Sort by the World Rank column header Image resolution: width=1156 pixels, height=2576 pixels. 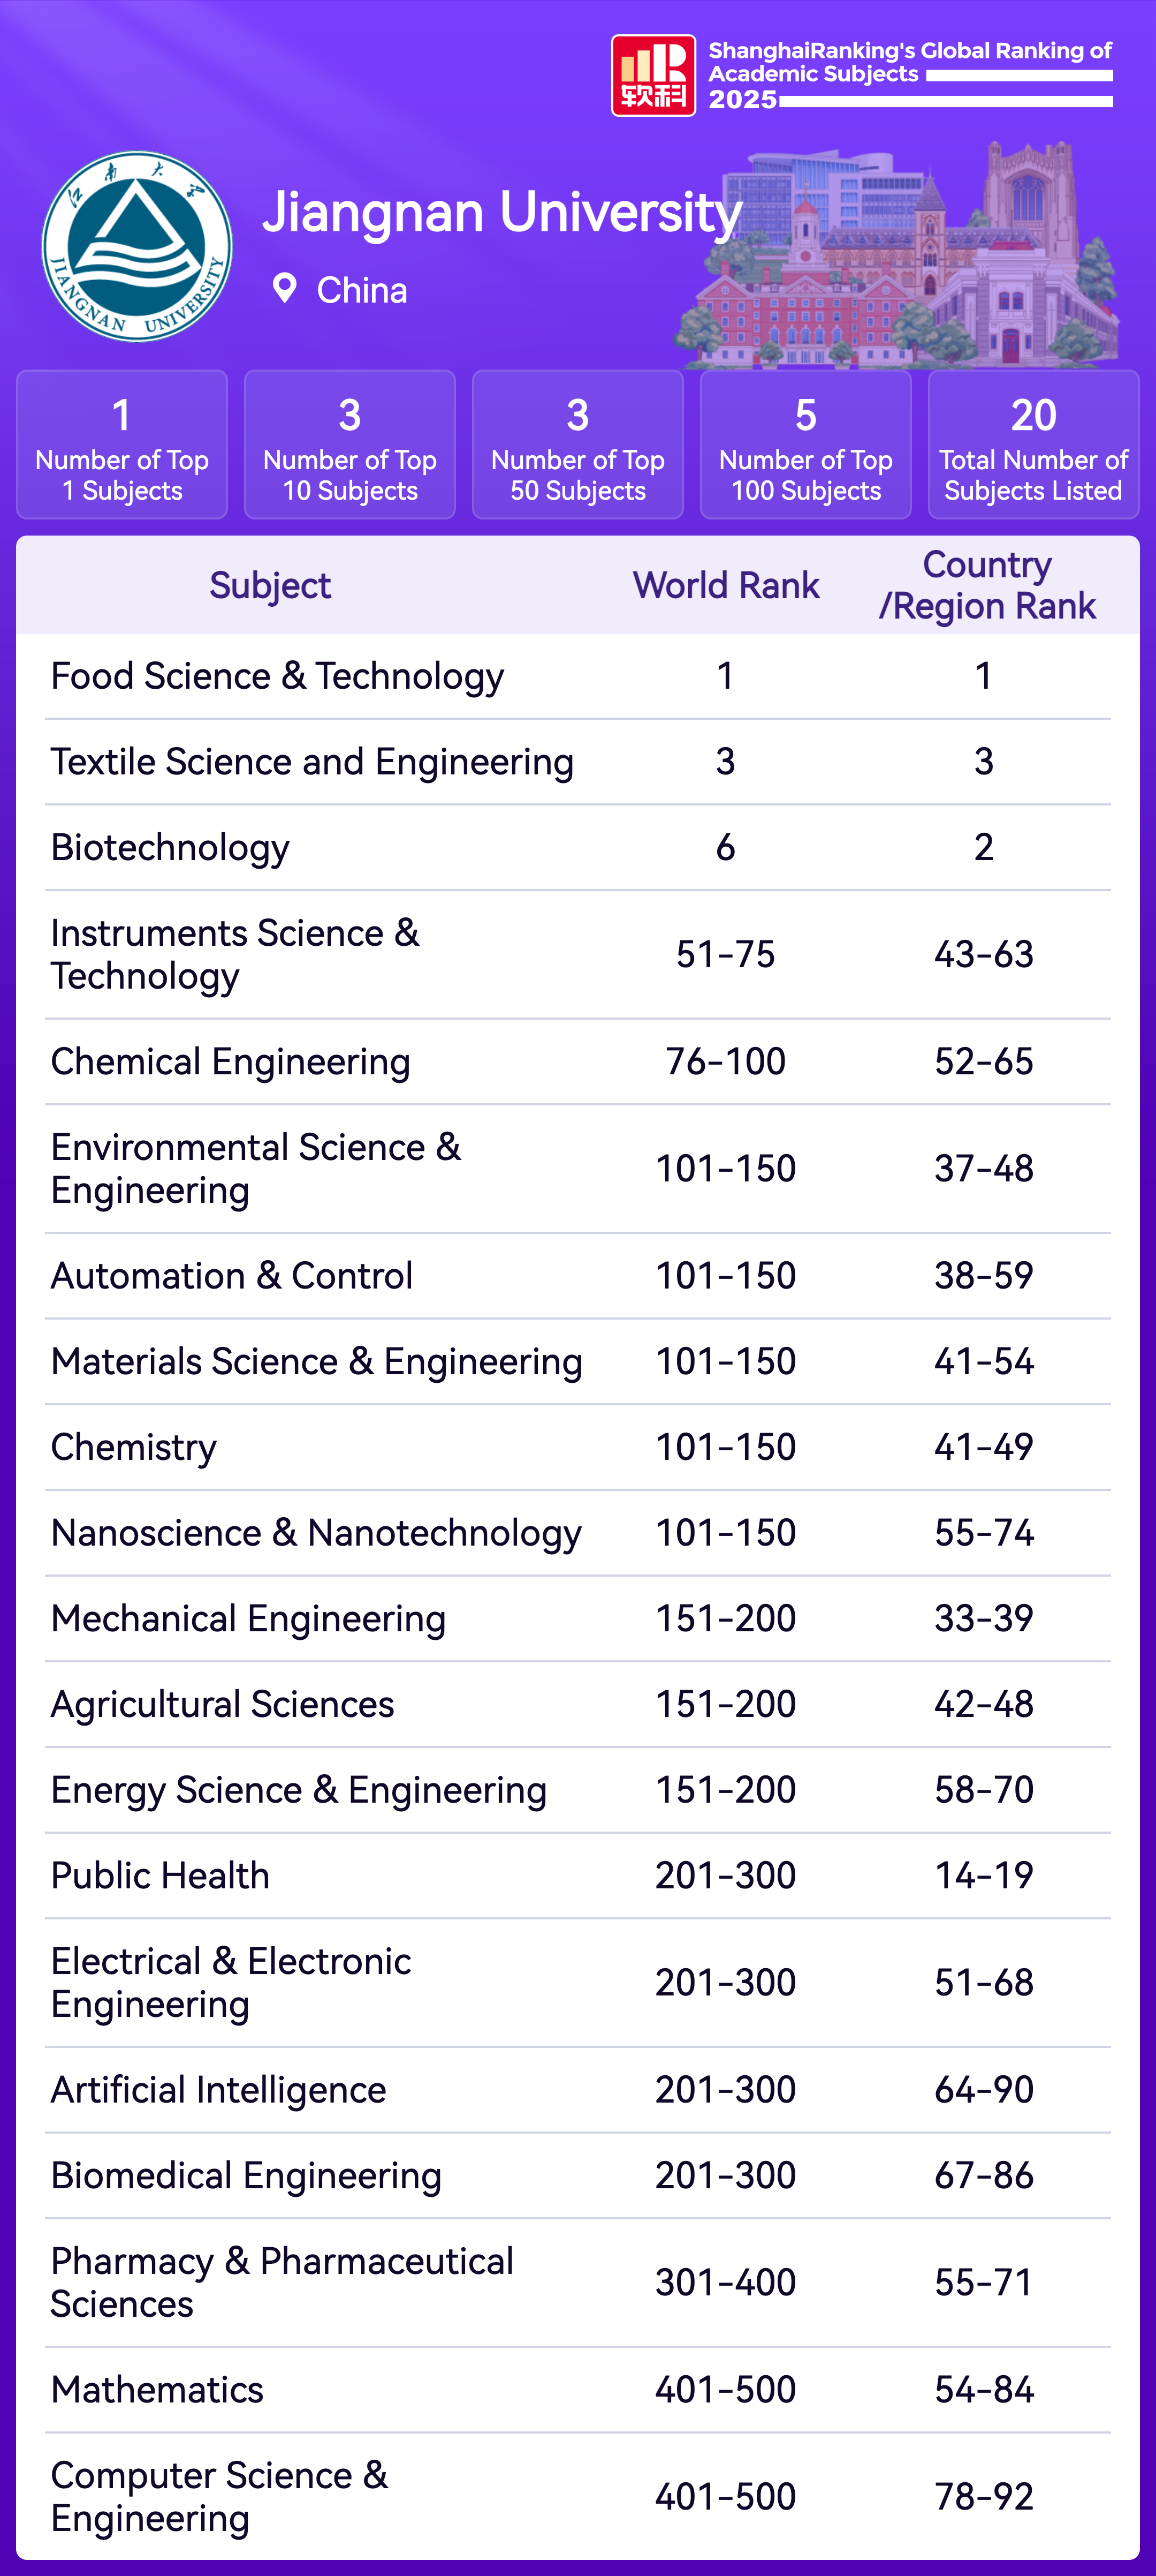click(725, 585)
